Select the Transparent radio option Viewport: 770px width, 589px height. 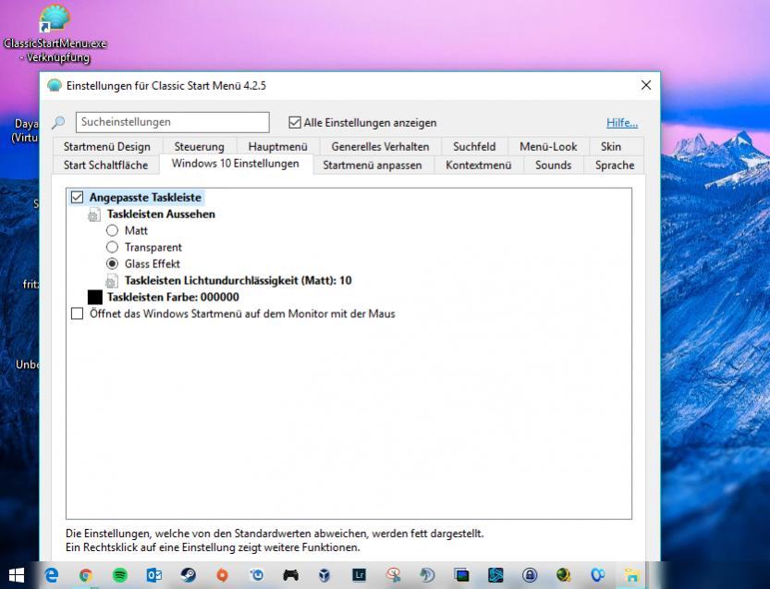pyautogui.click(x=113, y=247)
